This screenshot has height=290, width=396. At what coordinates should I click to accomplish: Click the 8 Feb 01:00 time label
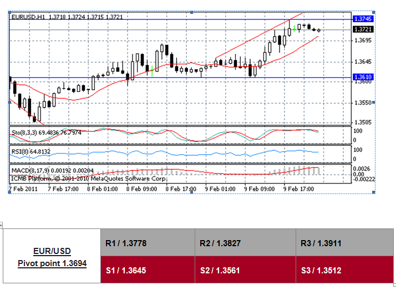click(x=102, y=189)
